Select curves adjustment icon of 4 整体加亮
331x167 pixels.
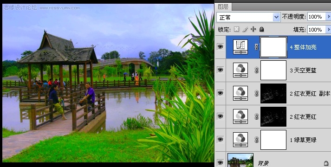tap(240, 47)
